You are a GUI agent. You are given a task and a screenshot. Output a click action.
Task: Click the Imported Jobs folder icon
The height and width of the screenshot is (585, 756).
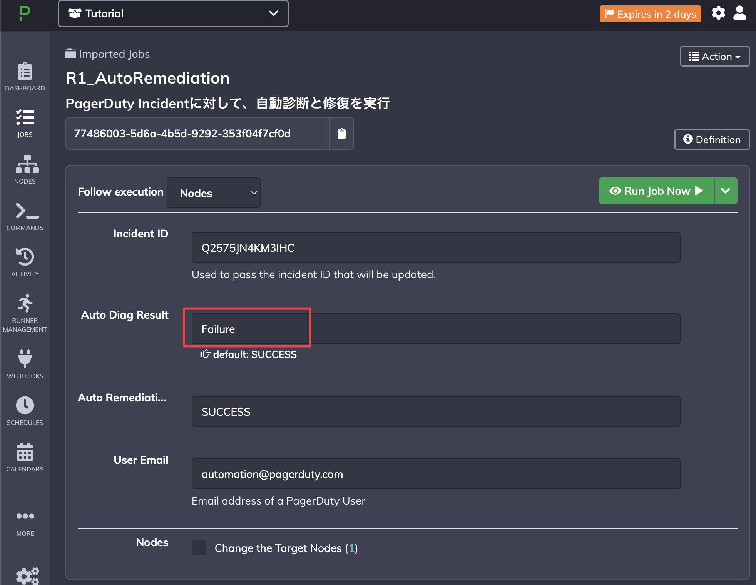(70, 53)
